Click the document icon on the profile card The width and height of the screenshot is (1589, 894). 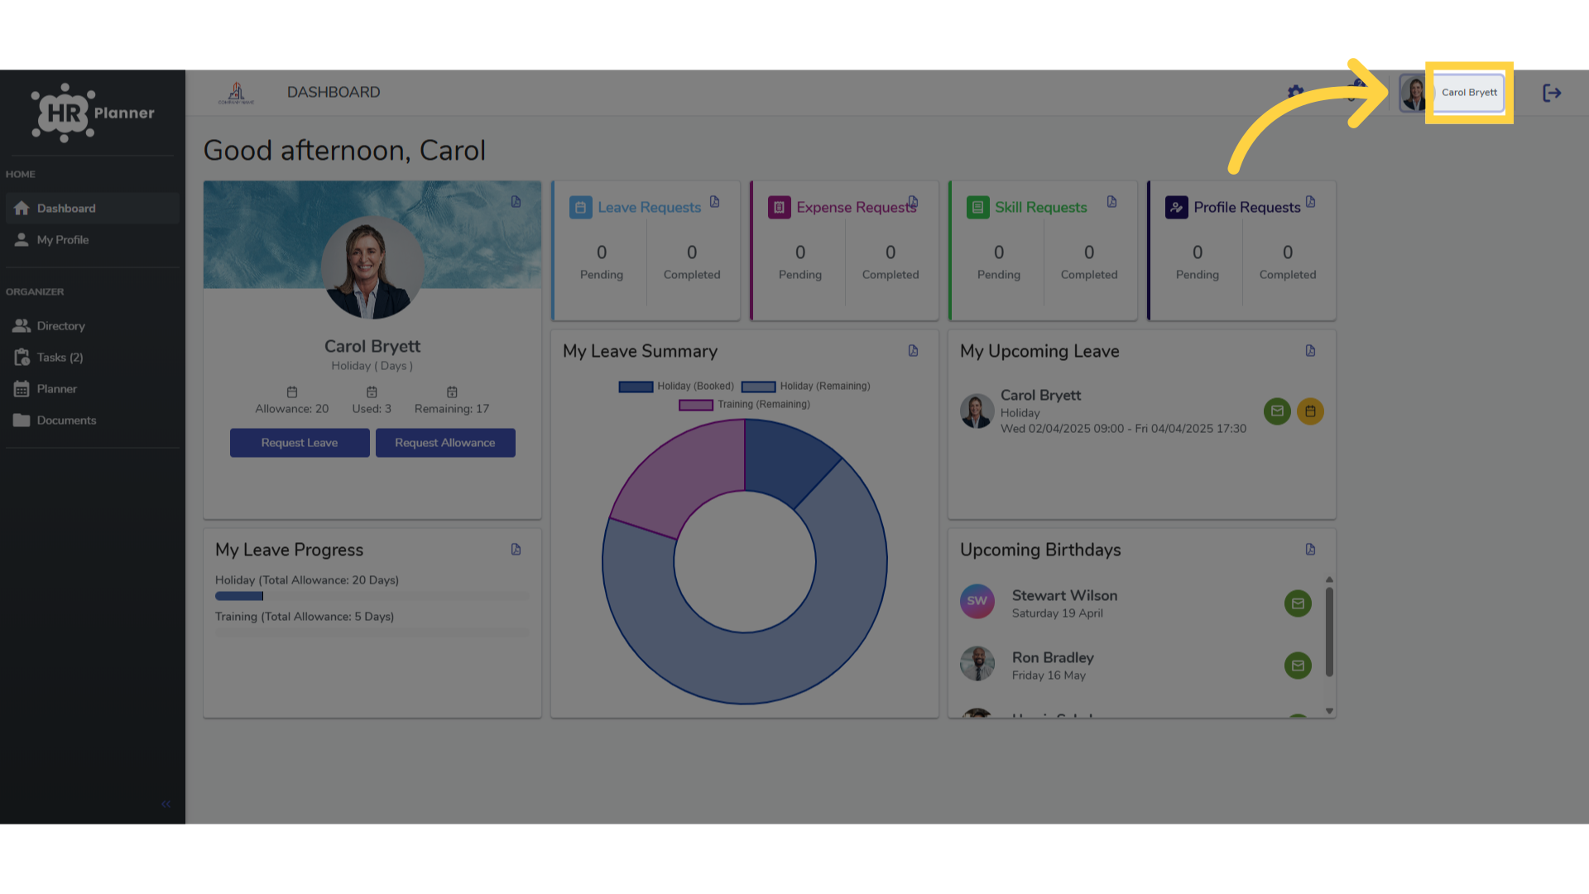[516, 202]
